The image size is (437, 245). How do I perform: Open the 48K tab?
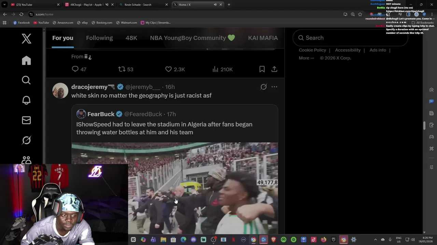(x=131, y=38)
